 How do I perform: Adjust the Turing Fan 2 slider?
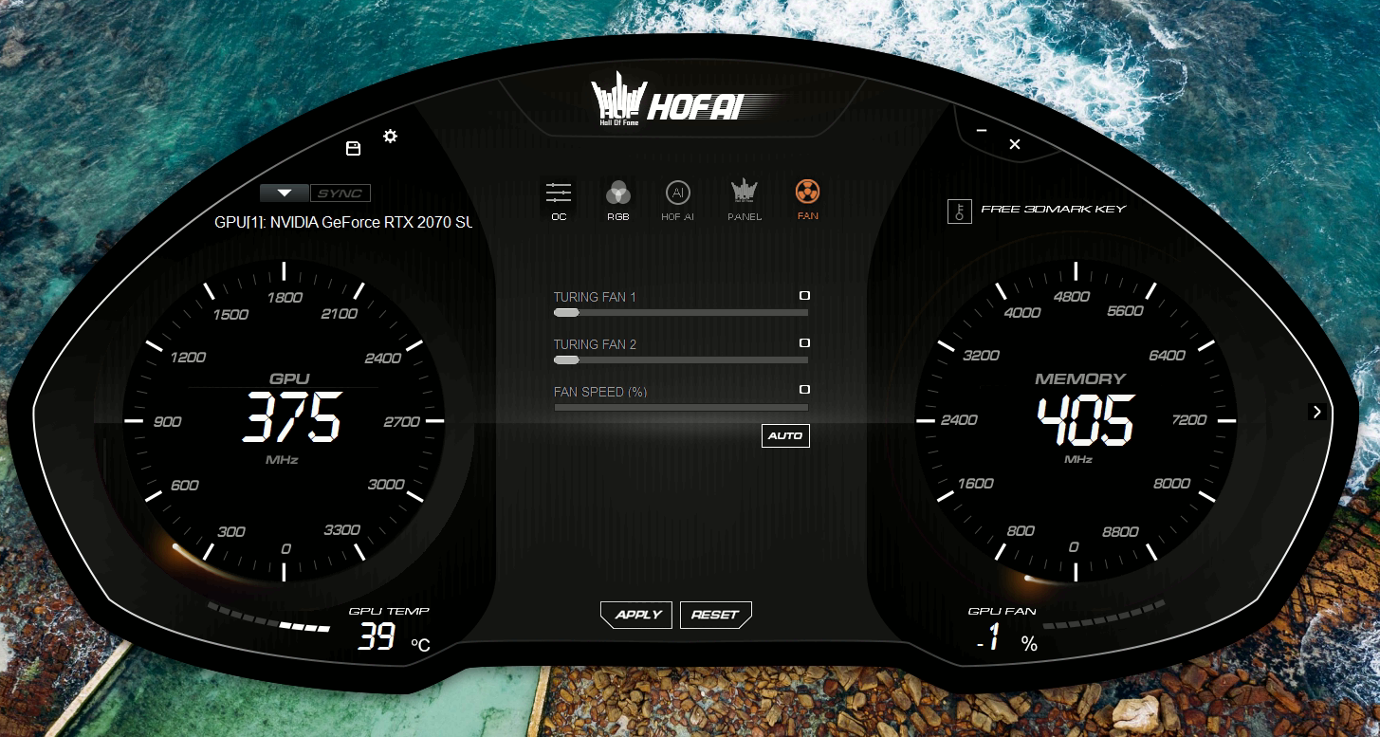click(681, 359)
